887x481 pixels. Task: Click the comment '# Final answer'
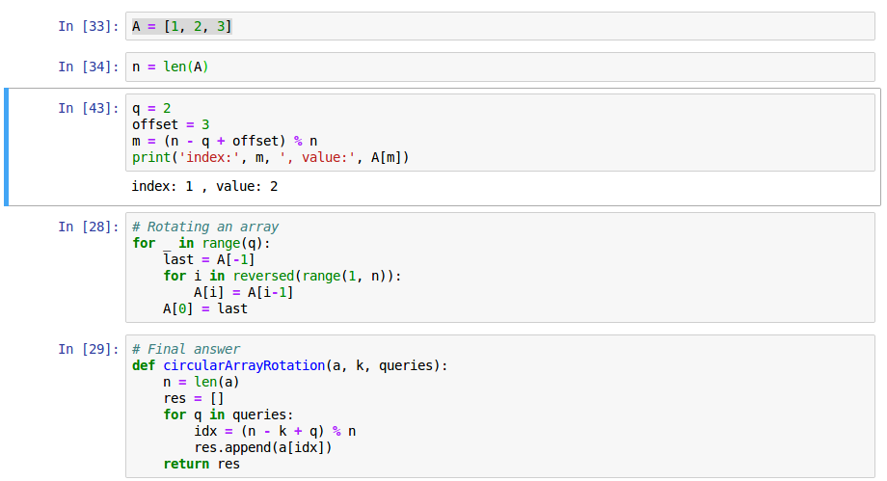(x=186, y=349)
